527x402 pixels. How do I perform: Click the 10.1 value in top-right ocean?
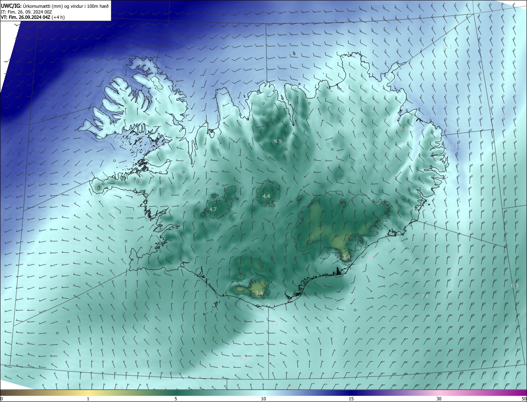[x=447, y=47]
